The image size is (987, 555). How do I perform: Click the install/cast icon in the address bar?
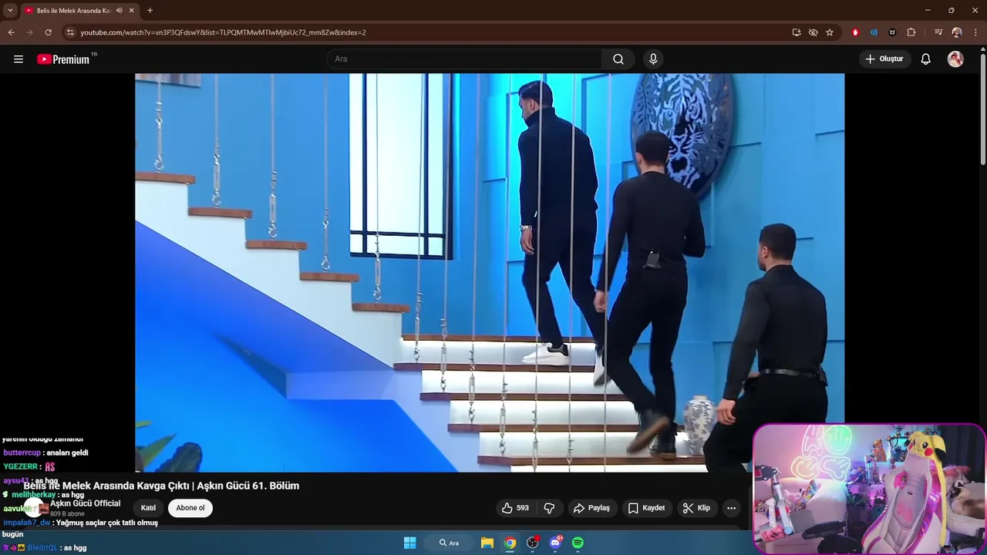(797, 32)
